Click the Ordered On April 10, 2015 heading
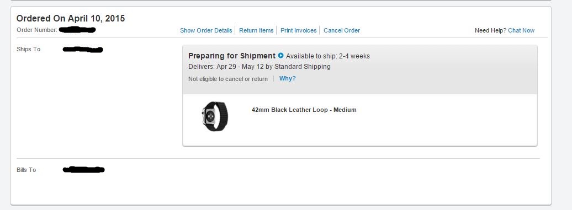Screen dimensions: 572x210 pyautogui.click(x=71, y=19)
